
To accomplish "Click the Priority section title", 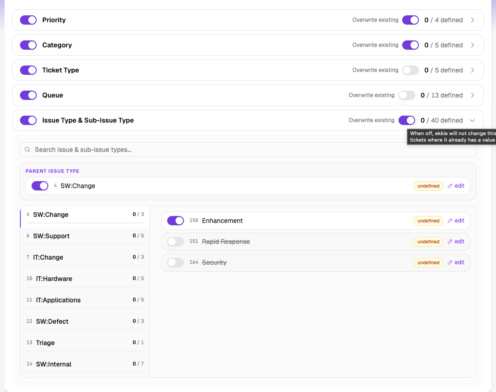I will pyautogui.click(x=54, y=20).
